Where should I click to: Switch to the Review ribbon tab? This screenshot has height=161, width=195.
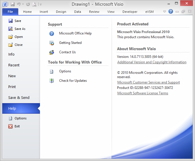[x=94, y=12]
